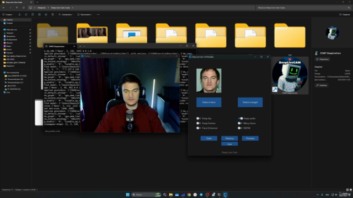The image size is (353, 198).
Task: Click the Select a target button
Action: tap(250, 102)
